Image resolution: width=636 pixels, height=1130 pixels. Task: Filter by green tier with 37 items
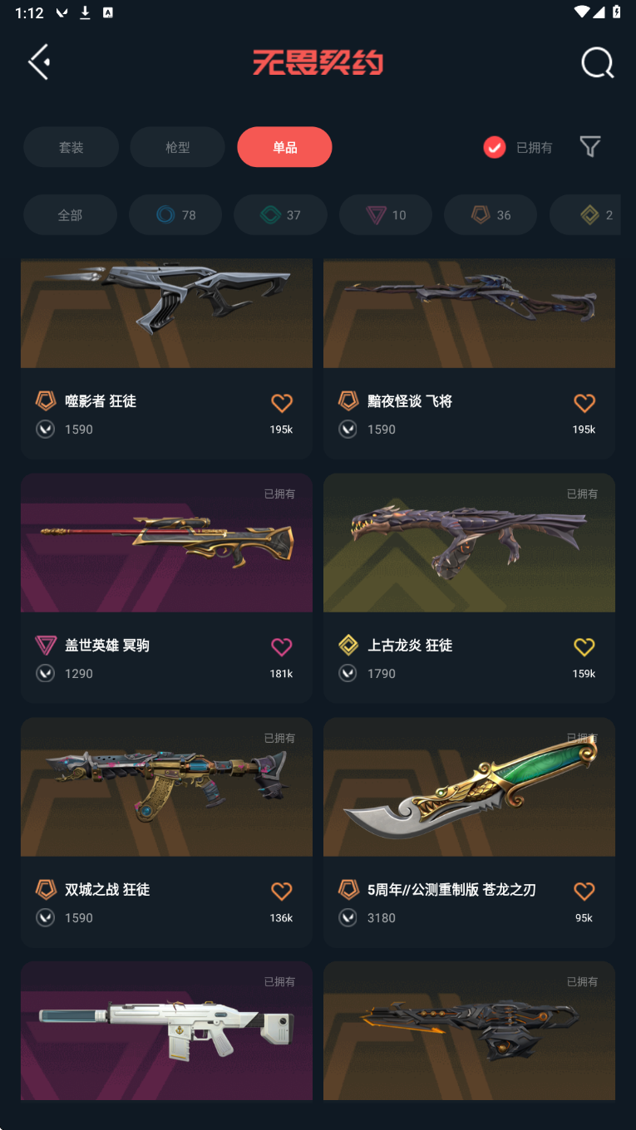pyautogui.click(x=280, y=215)
